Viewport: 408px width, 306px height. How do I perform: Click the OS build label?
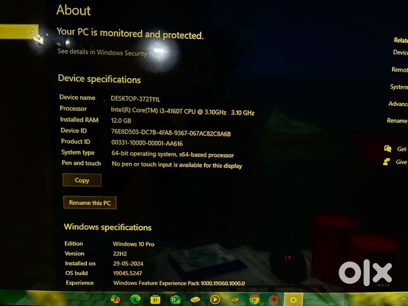(x=77, y=273)
